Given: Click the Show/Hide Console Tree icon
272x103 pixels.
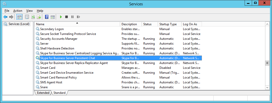Looking at the screenshot, I should 19,17.
